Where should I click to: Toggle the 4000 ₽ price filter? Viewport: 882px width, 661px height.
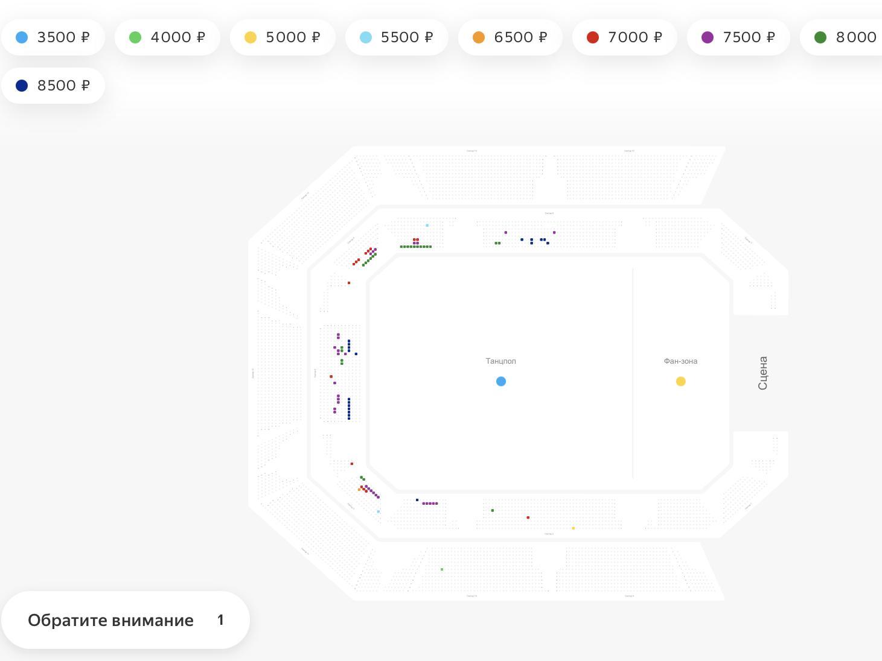pyautogui.click(x=167, y=37)
